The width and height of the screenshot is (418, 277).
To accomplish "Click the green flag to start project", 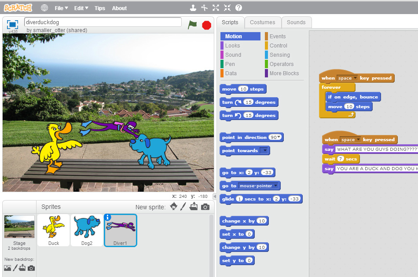I will click(192, 25).
